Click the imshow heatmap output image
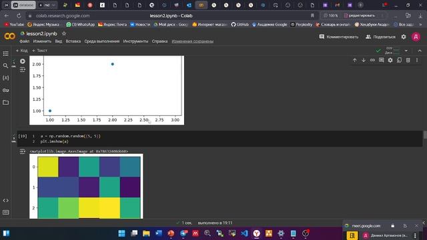Image resolution: width=427 pixels, height=240 pixels. pyautogui.click(x=86, y=186)
